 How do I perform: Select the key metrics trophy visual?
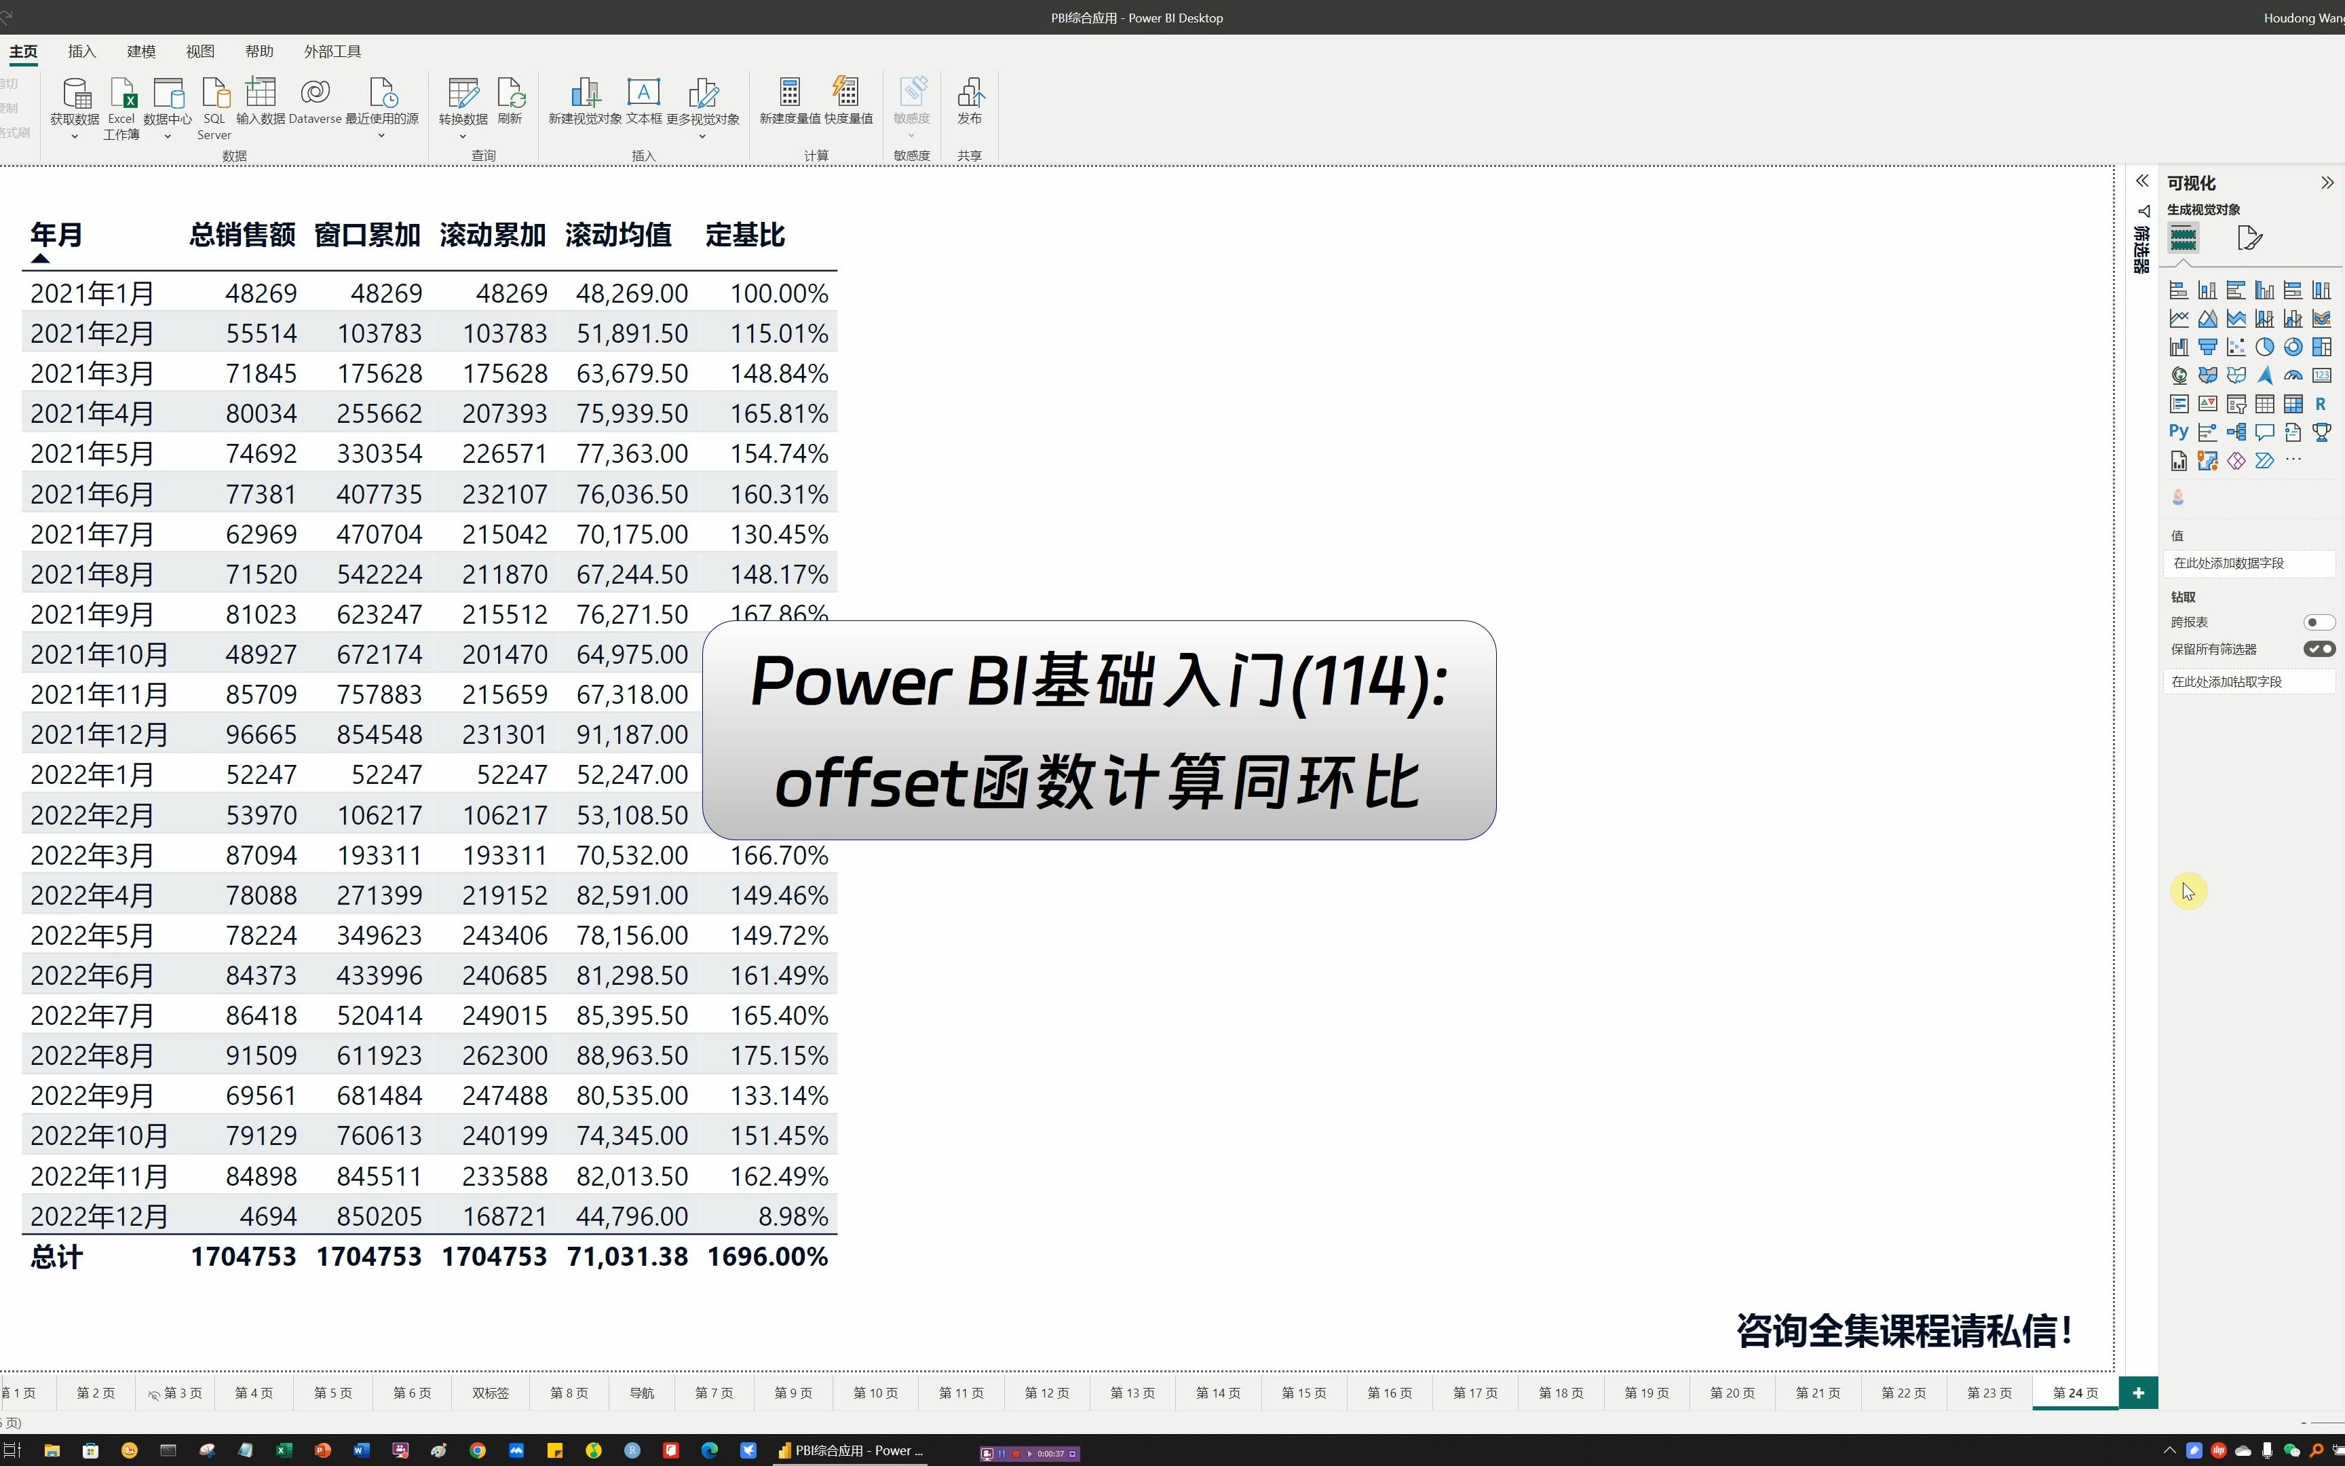pos(2322,432)
